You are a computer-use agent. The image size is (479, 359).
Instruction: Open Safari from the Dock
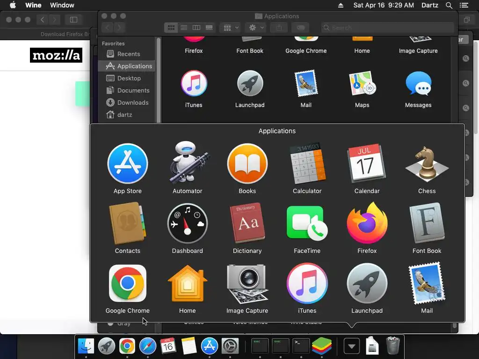click(x=148, y=346)
